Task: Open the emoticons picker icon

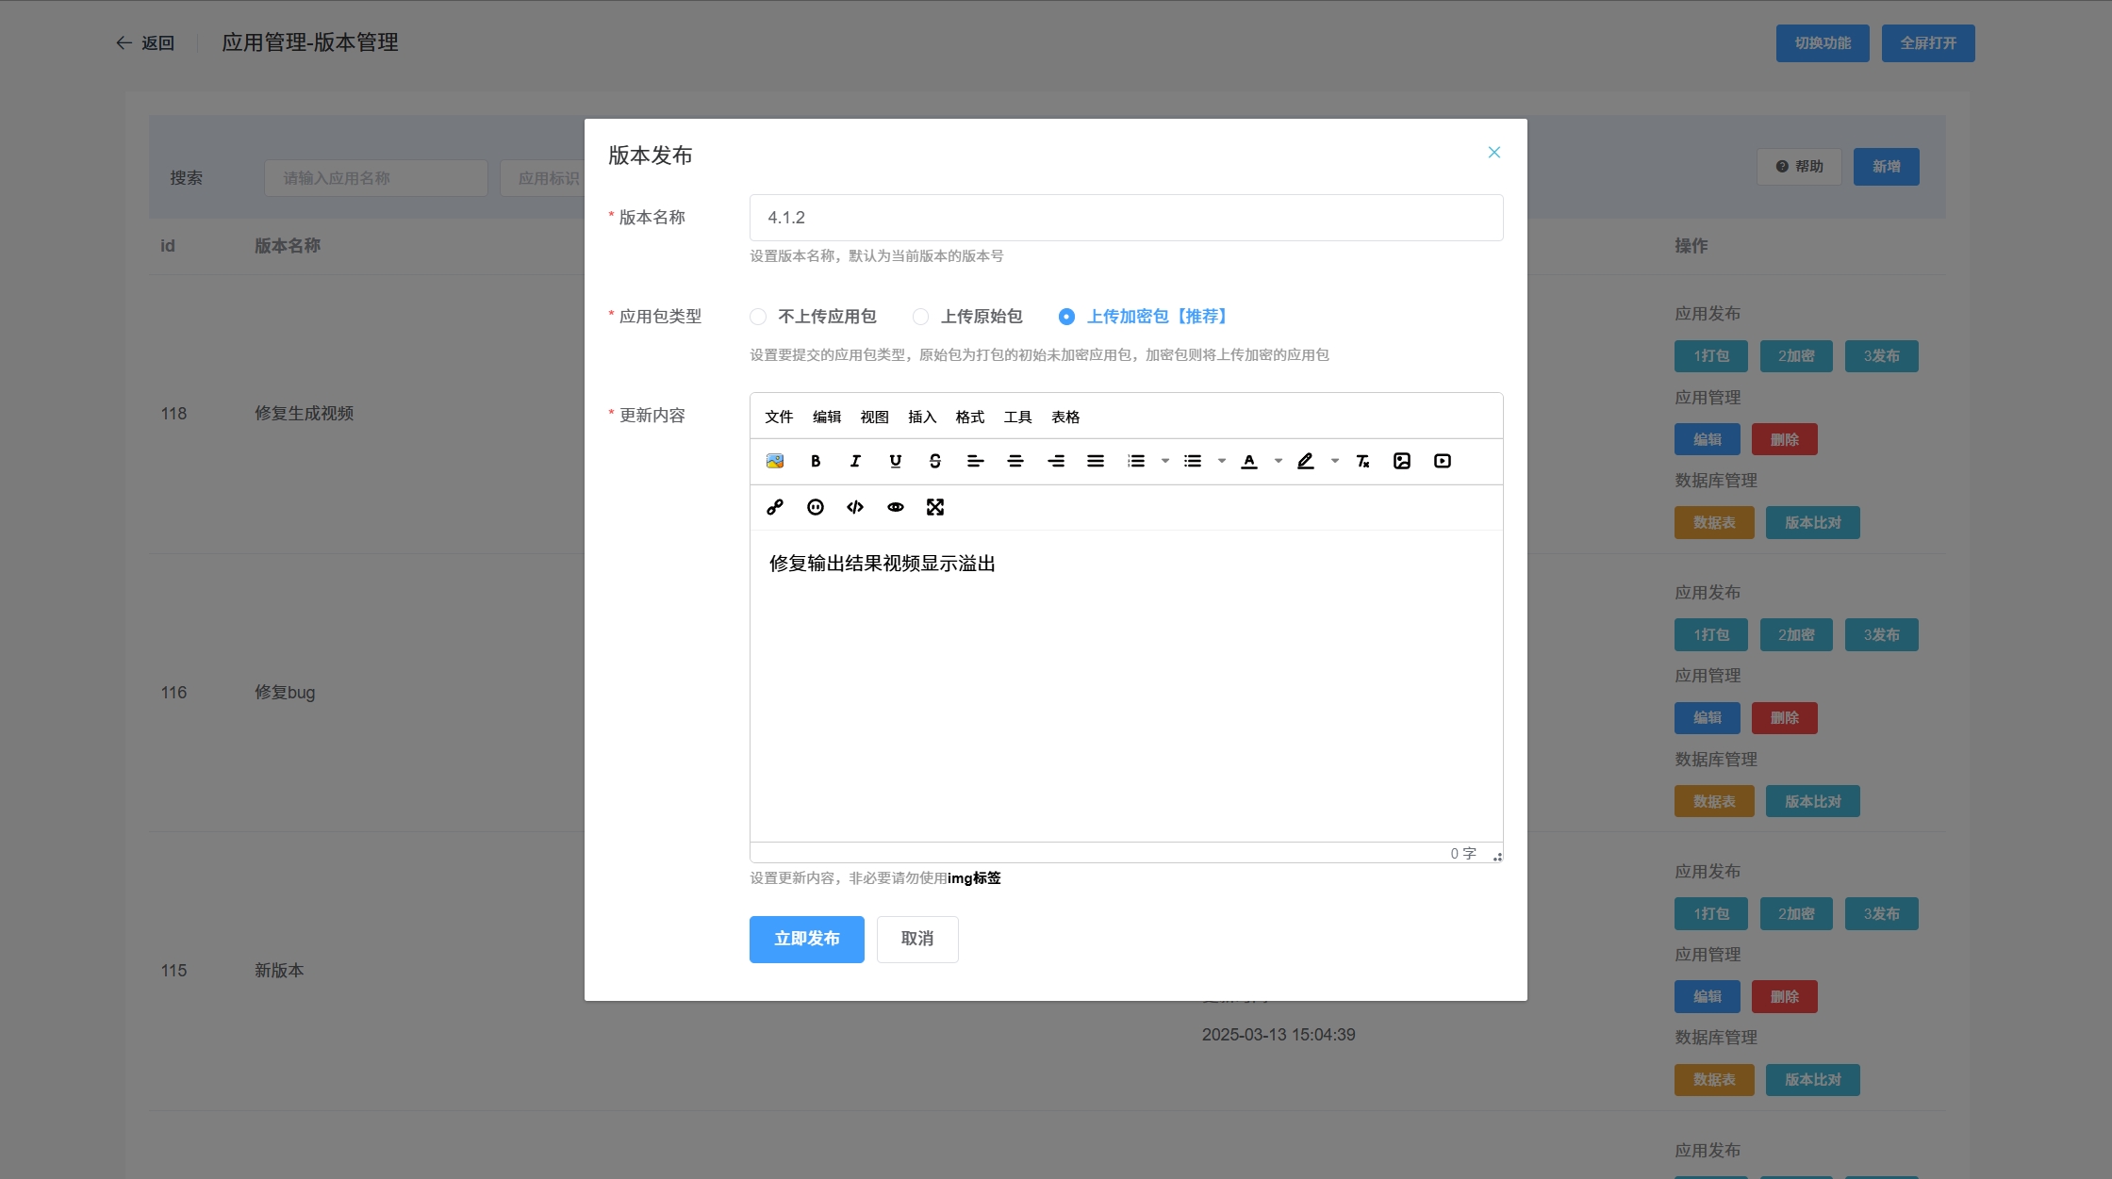Action: pyautogui.click(x=816, y=507)
